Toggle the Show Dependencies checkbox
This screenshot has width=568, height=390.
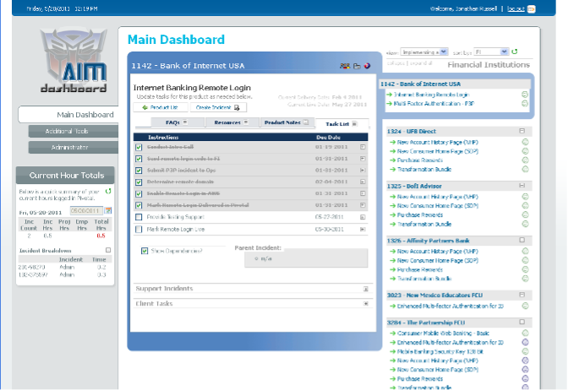145,251
